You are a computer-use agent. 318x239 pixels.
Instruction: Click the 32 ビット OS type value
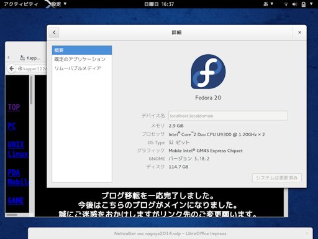[179, 143]
